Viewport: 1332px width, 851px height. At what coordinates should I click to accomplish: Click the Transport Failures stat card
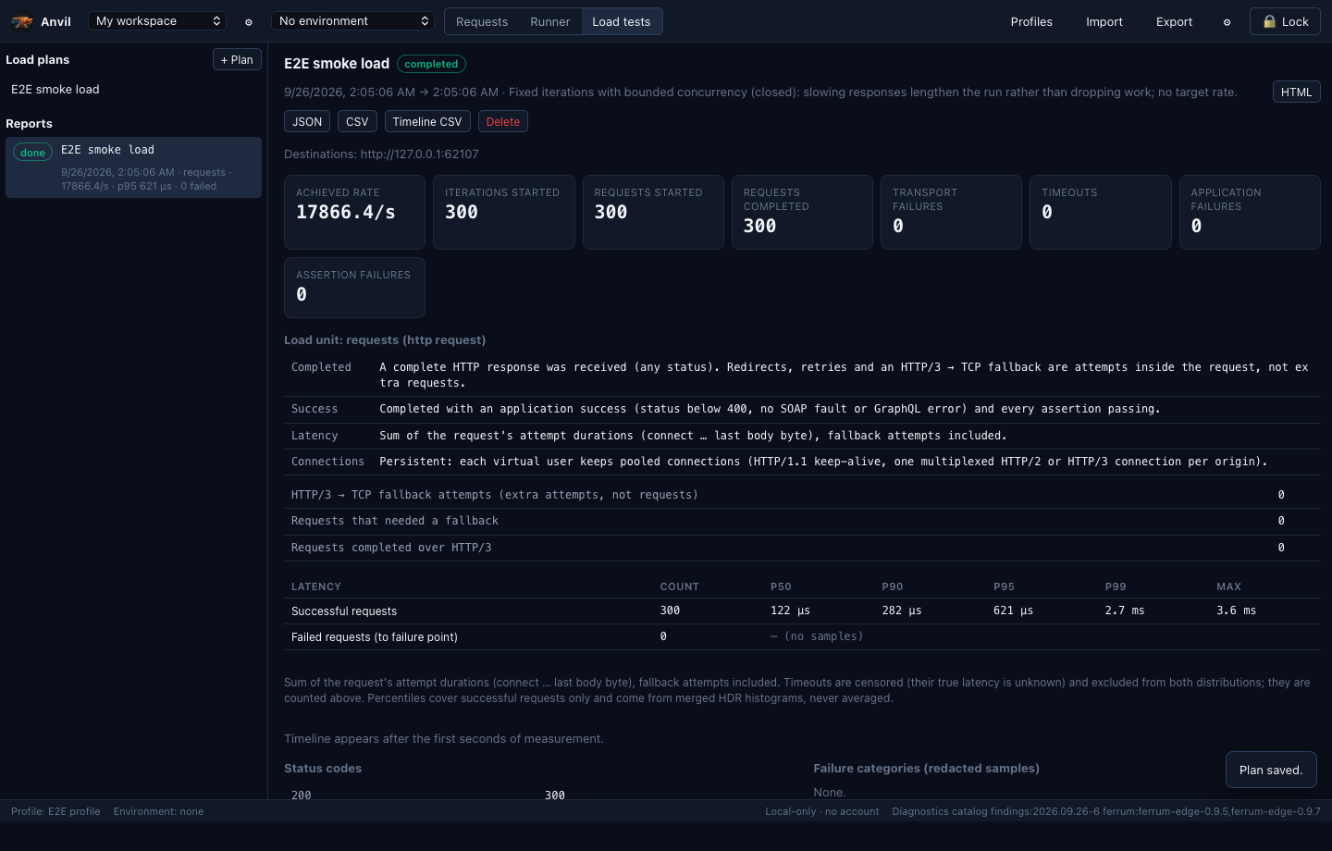click(x=952, y=212)
